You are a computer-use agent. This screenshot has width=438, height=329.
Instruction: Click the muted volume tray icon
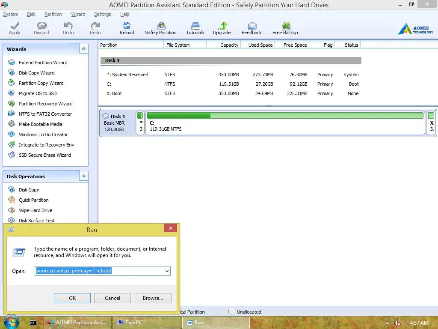397,323
